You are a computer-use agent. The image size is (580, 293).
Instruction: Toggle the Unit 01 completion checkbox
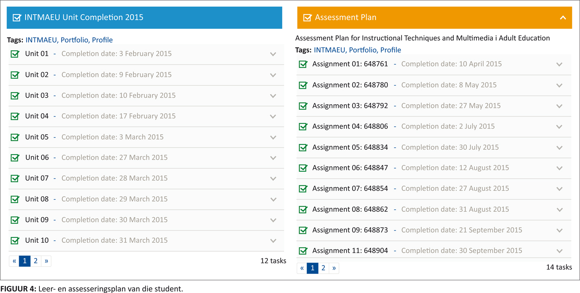(15, 54)
